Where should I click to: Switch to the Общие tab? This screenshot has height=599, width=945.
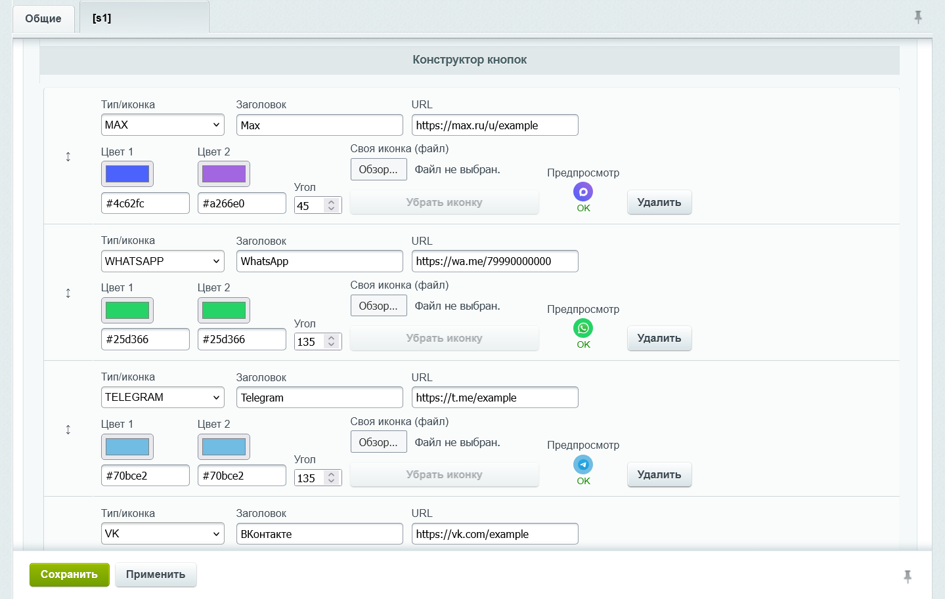coord(43,18)
